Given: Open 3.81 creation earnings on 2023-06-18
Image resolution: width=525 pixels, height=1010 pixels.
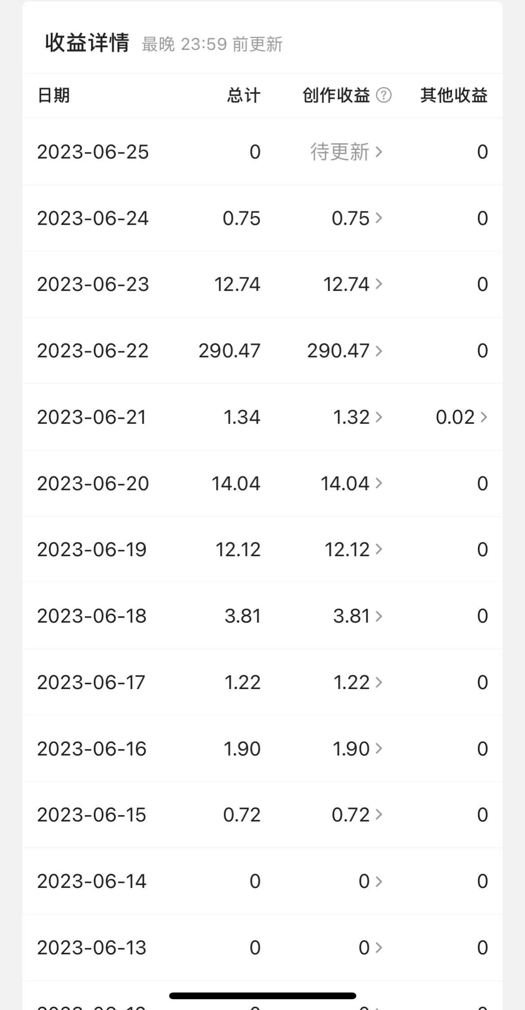Looking at the screenshot, I should [x=357, y=616].
